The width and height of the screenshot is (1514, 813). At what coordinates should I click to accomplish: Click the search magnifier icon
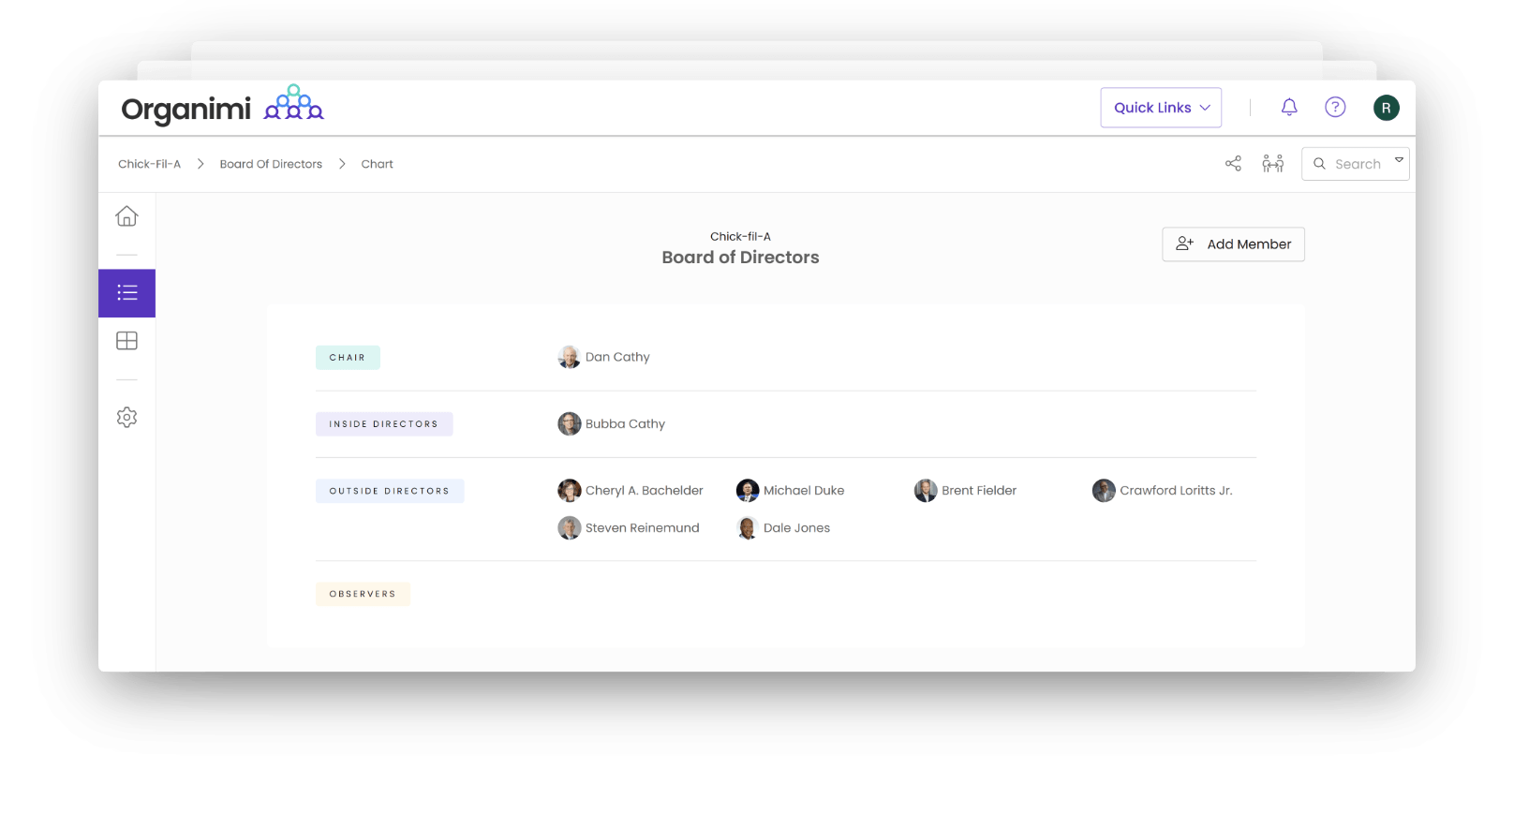click(x=1319, y=164)
